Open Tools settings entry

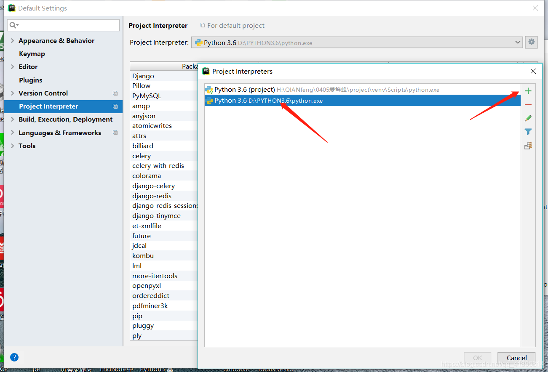tap(27, 146)
